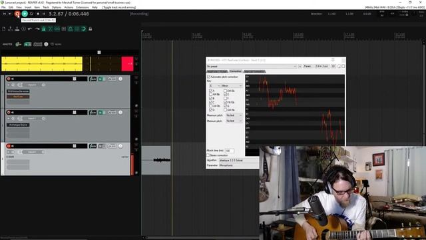426x240 pixels.
Task: Go to project start transport button
Action: coord(5,13)
